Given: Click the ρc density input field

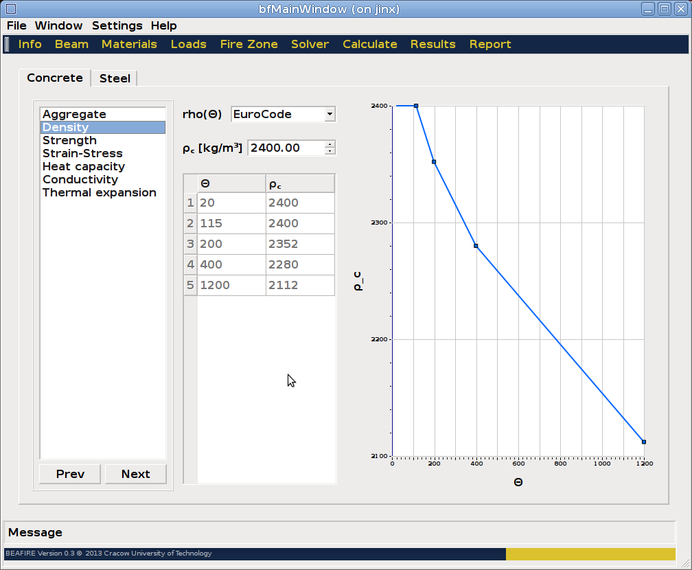Looking at the screenshot, I should (285, 148).
